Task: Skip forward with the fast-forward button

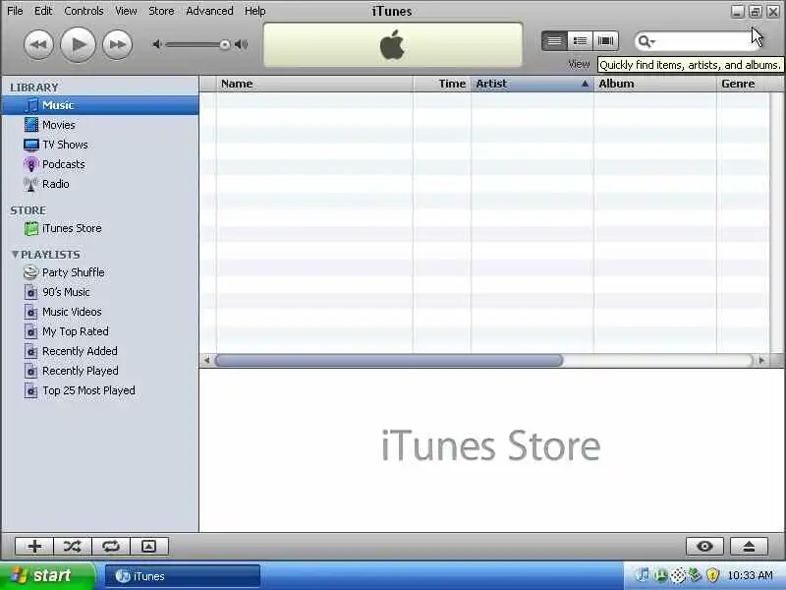Action: (117, 44)
